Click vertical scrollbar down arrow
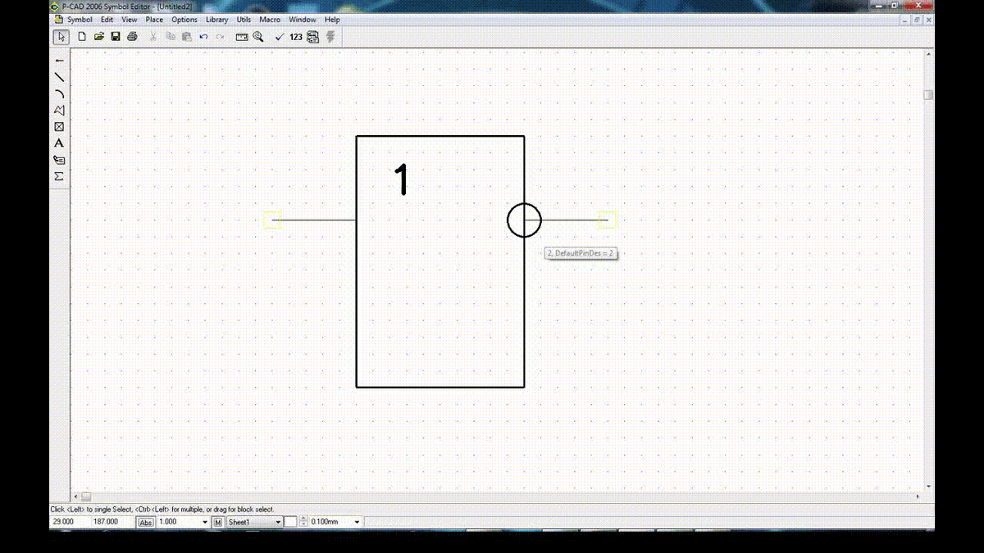Screen dimensions: 984x553 pyautogui.click(x=928, y=487)
